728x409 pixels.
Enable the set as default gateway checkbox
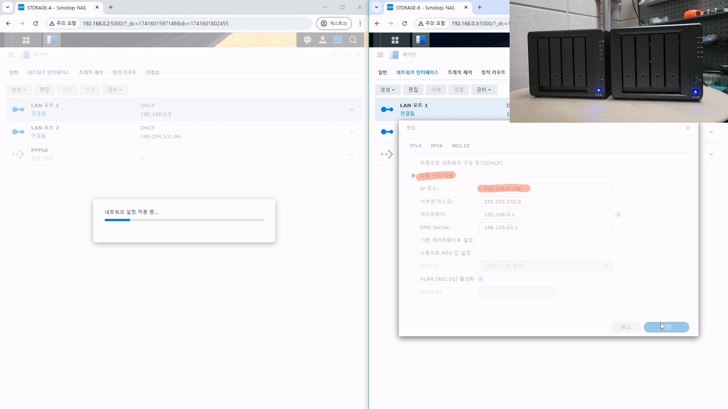point(413,240)
